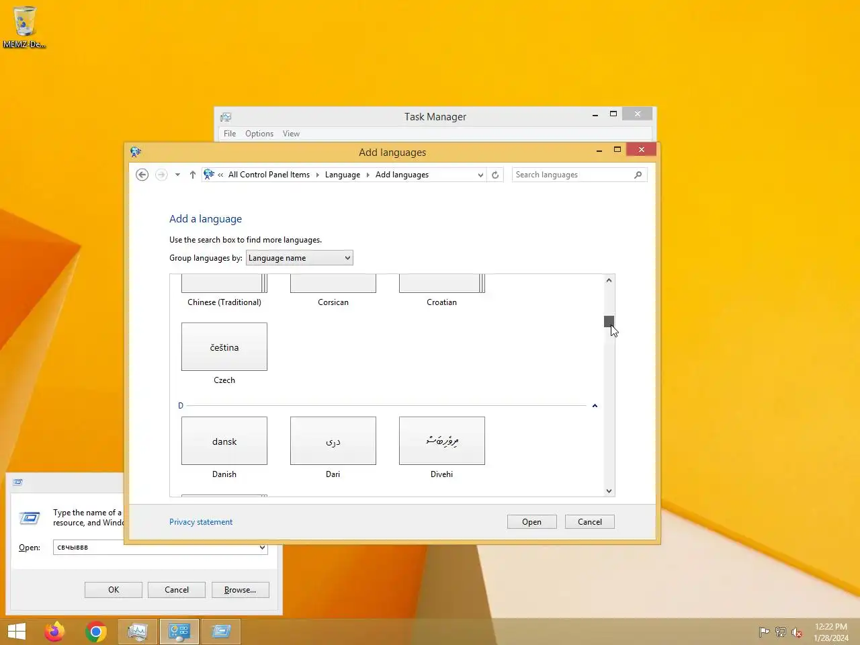Viewport: 860px width, 645px height.
Task: Click the language list scrollbar thumb
Action: [609, 321]
